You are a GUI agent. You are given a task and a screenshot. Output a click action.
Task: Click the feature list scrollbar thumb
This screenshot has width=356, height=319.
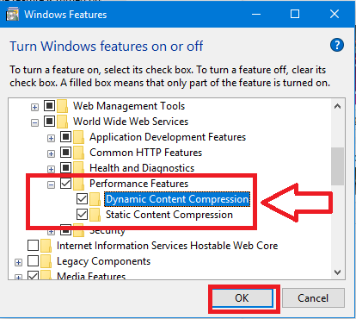click(337, 166)
